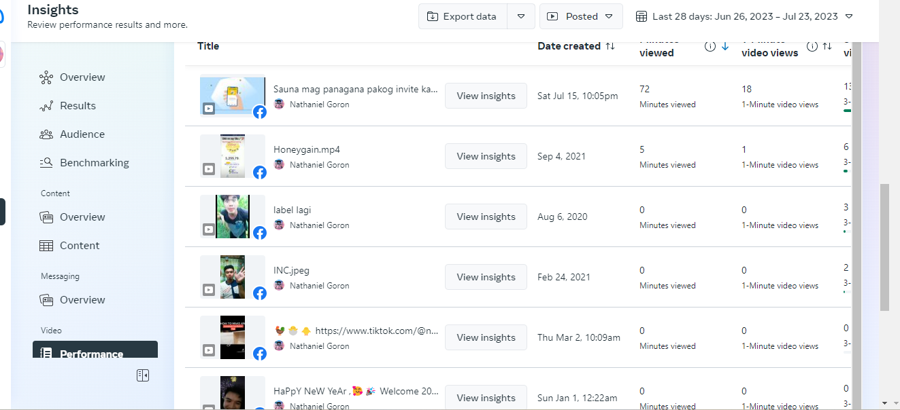Toggle Minutes viewed sort arrow
This screenshot has width=900, height=410.
(725, 46)
